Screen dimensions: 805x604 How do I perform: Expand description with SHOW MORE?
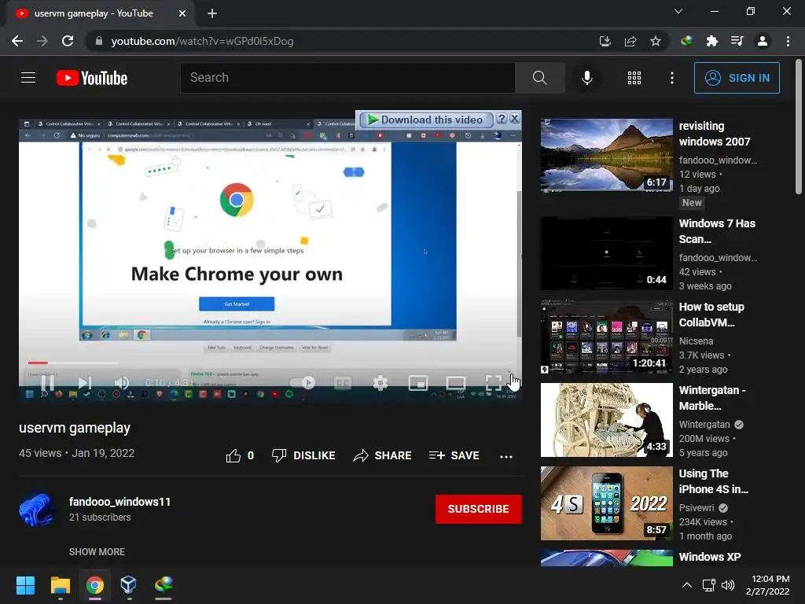pyautogui.click(x=97, y=551)
